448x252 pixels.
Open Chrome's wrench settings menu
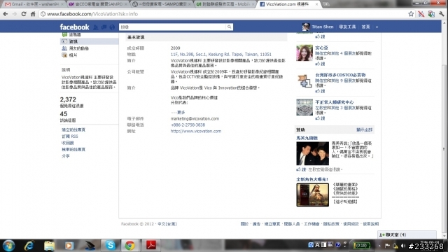pos(442,14)
